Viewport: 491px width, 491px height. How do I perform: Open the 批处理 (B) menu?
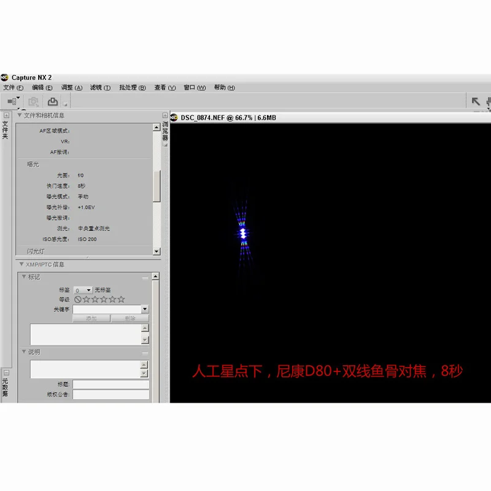[x=133, y=88]
